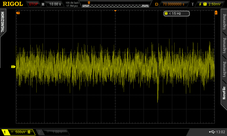Click the orange T trigger position marker at left
This screenshot has width=227, height=136.
18,13
